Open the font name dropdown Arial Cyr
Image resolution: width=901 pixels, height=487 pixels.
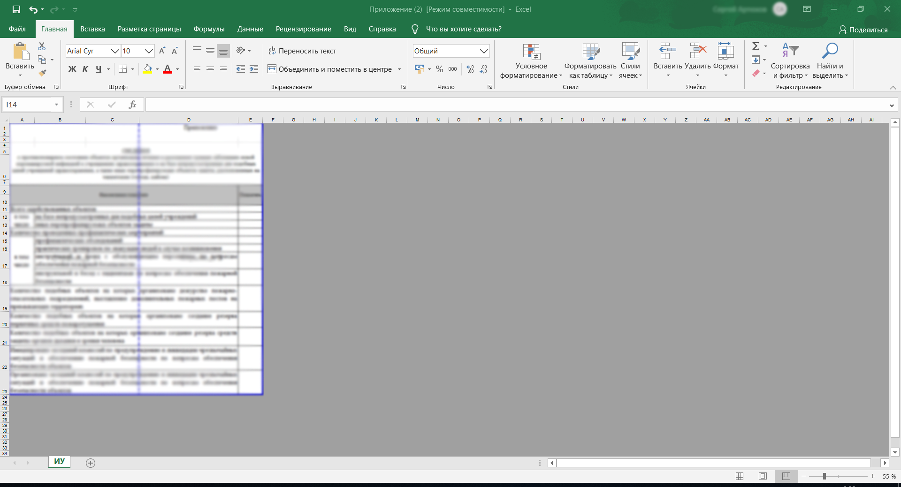[115, 51]
